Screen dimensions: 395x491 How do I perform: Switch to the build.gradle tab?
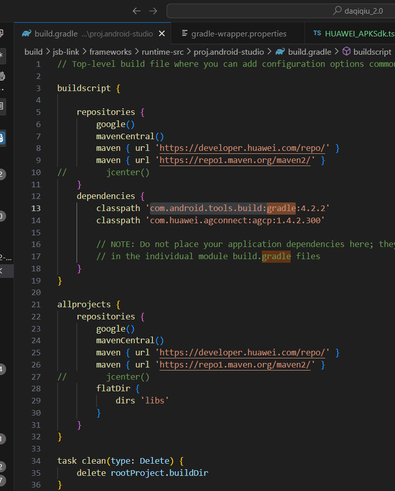[92, 33]
